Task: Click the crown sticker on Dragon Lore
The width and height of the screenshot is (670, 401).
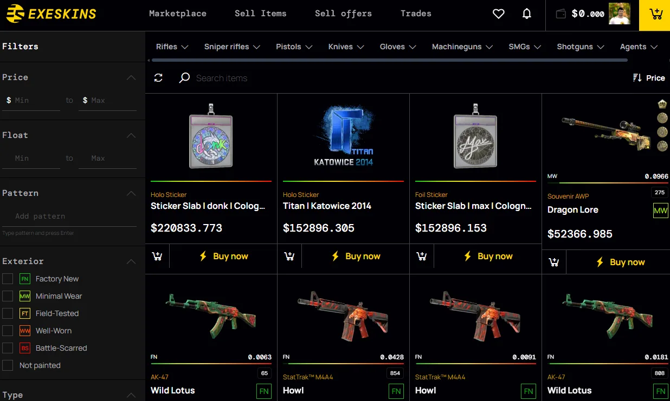Action: click(662, 104)
